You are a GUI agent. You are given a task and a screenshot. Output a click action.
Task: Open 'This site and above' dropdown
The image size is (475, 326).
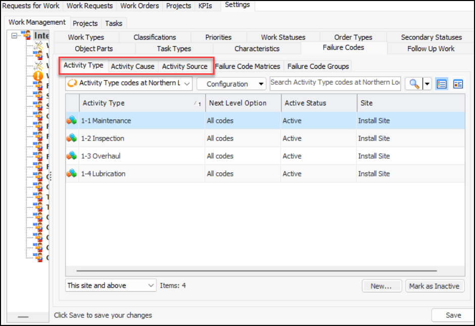click(x=111, y=286)
